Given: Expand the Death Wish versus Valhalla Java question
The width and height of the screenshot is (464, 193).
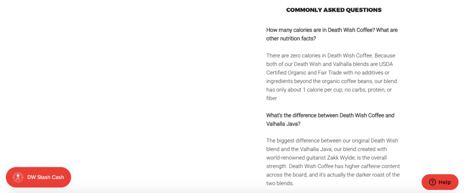Looking at the screenshot, I should tap(330, 120).
